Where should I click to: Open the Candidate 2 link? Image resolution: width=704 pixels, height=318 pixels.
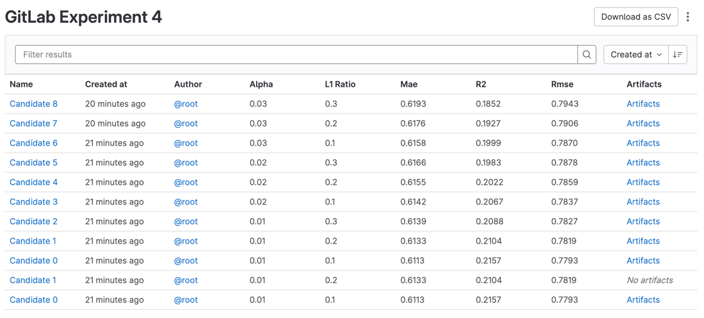tap(34, 222)
